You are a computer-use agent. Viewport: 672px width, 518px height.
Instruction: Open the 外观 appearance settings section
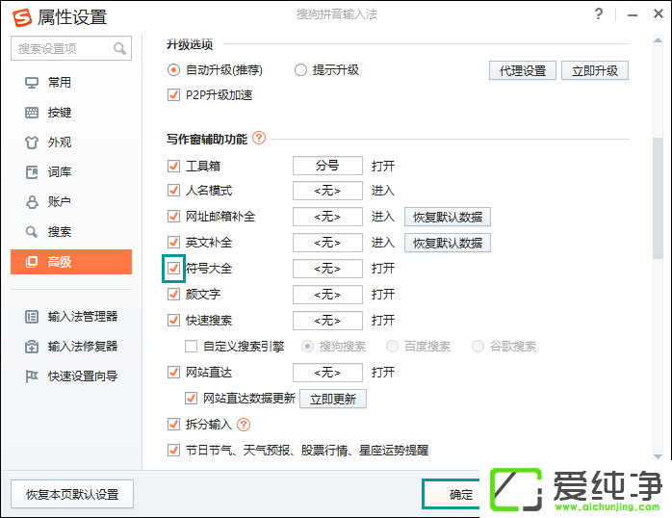pos(60,142)
